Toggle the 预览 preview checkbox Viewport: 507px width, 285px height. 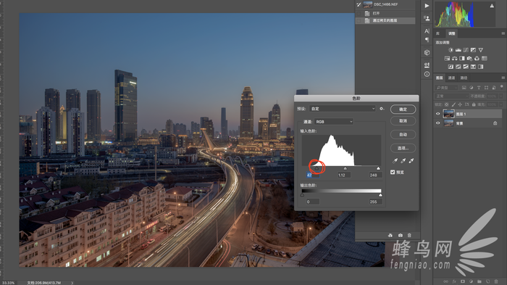pos(393,172)
